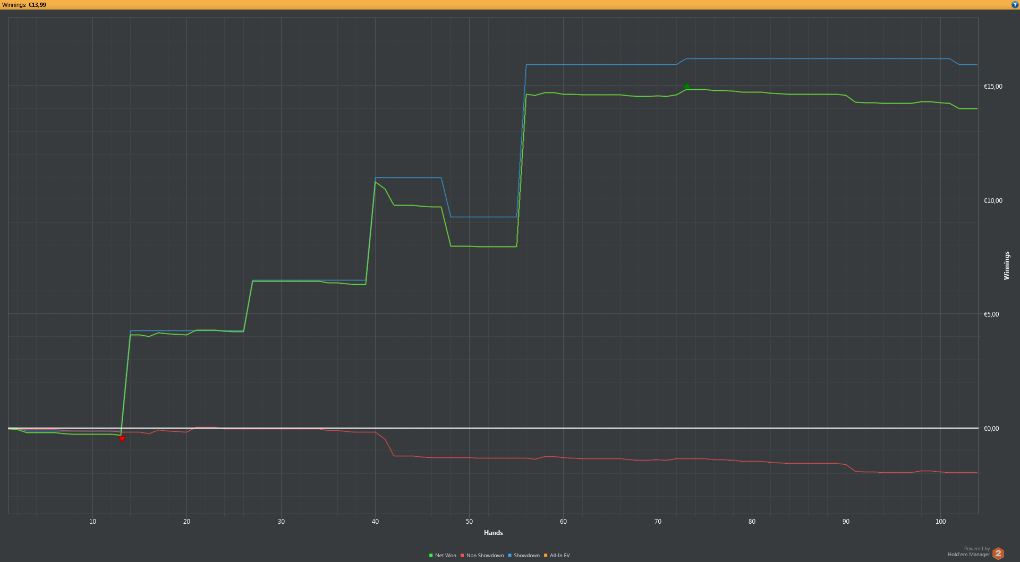
Task: Click the All-In EV legend label
Action: [560, 556]
